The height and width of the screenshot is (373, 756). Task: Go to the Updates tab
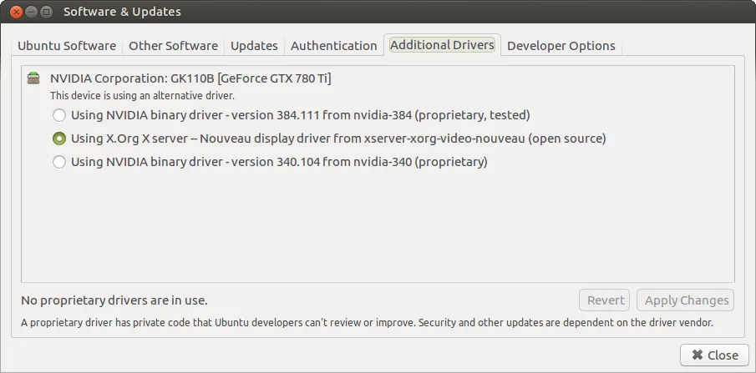click(254, 46)
